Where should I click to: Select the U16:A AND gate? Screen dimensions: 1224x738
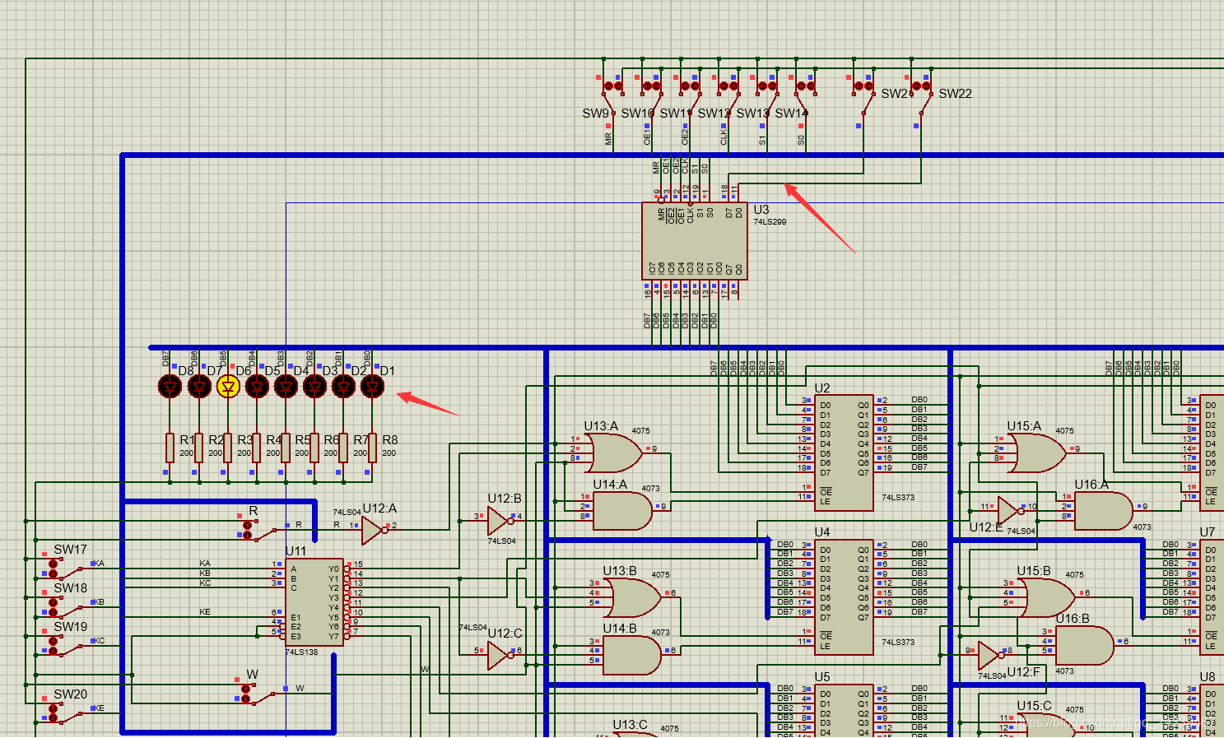[x=1103, y=511]
